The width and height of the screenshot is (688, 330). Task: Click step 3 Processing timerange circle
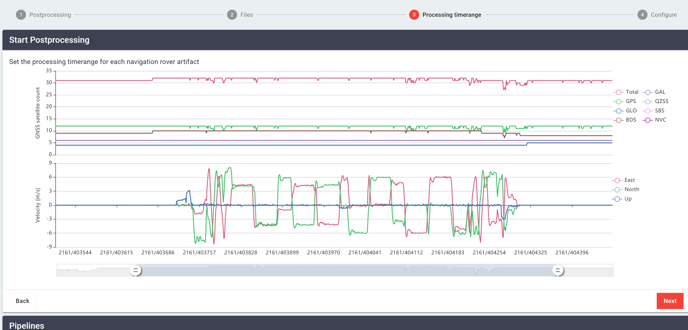click(414, 15)
